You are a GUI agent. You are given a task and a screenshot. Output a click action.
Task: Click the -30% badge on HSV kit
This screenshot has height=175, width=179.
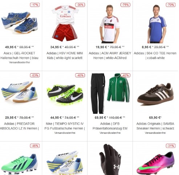(x=80, y=5)
